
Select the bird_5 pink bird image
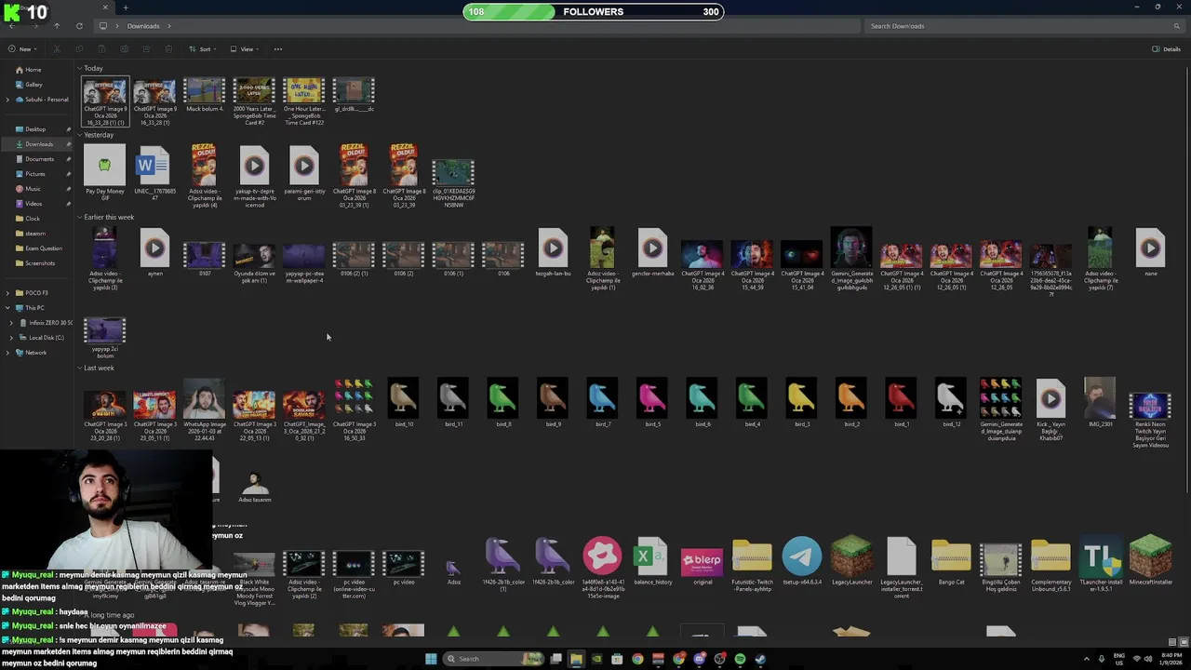tap(652, 402)
